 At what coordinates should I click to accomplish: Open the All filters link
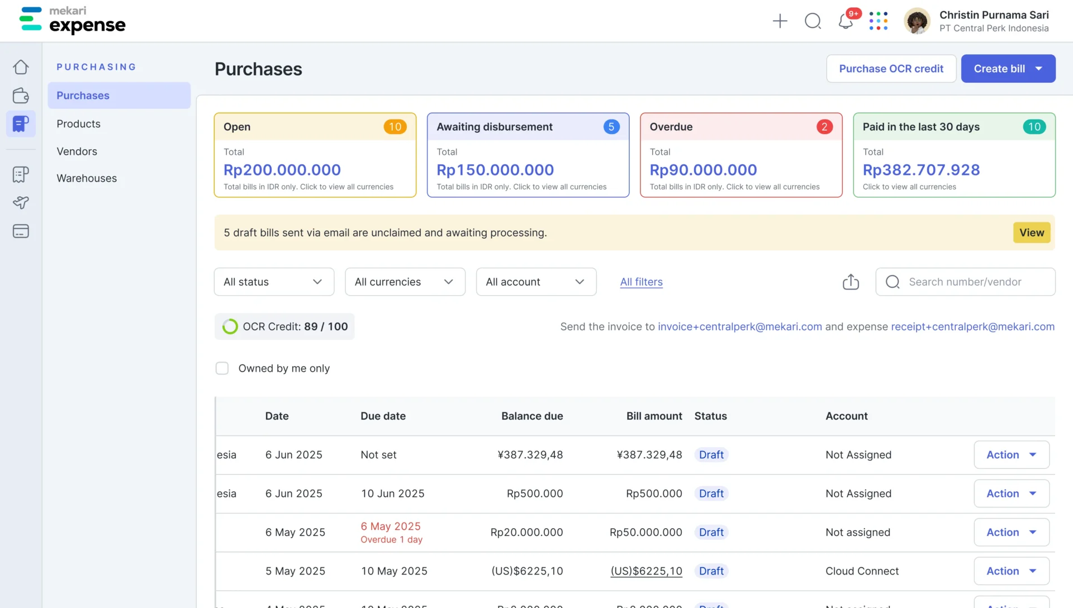641,282
